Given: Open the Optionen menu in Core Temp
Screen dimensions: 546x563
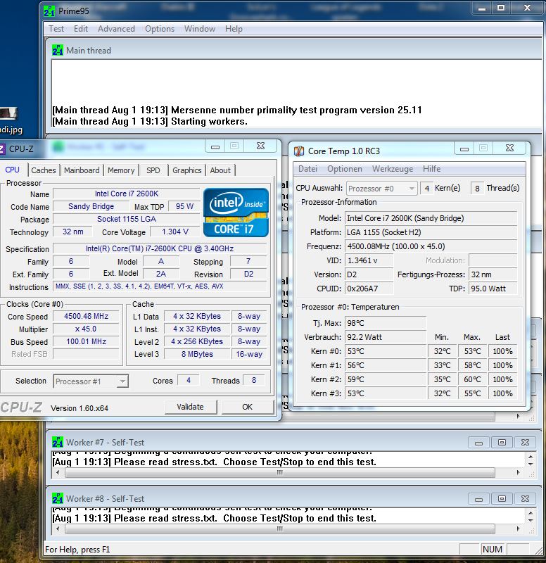Looking at the screenshot, I should [345, 169].
